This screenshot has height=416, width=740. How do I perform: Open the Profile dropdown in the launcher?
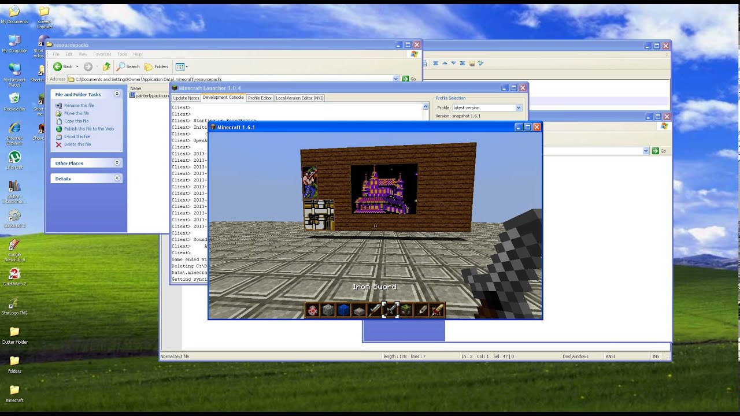click(518, 108)
